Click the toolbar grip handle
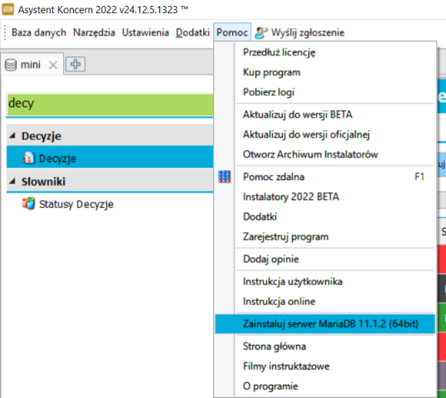Screen dimensions: 446x398 [5, 32]
